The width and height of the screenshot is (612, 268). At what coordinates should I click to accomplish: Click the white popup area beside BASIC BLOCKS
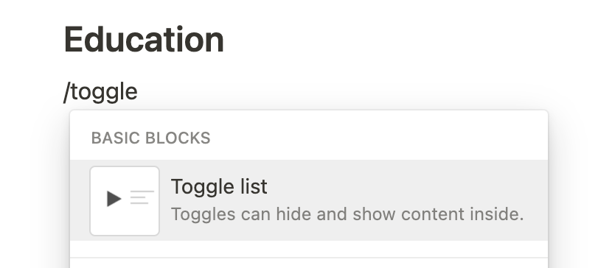[377, 138]
